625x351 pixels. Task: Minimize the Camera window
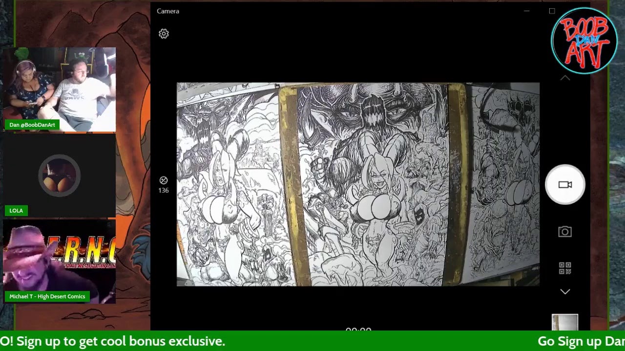click(526, 11)
